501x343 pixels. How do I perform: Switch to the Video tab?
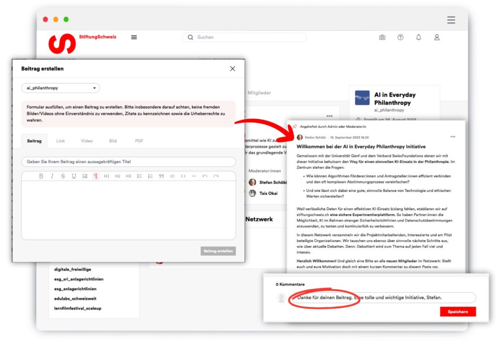pos(87,141)
